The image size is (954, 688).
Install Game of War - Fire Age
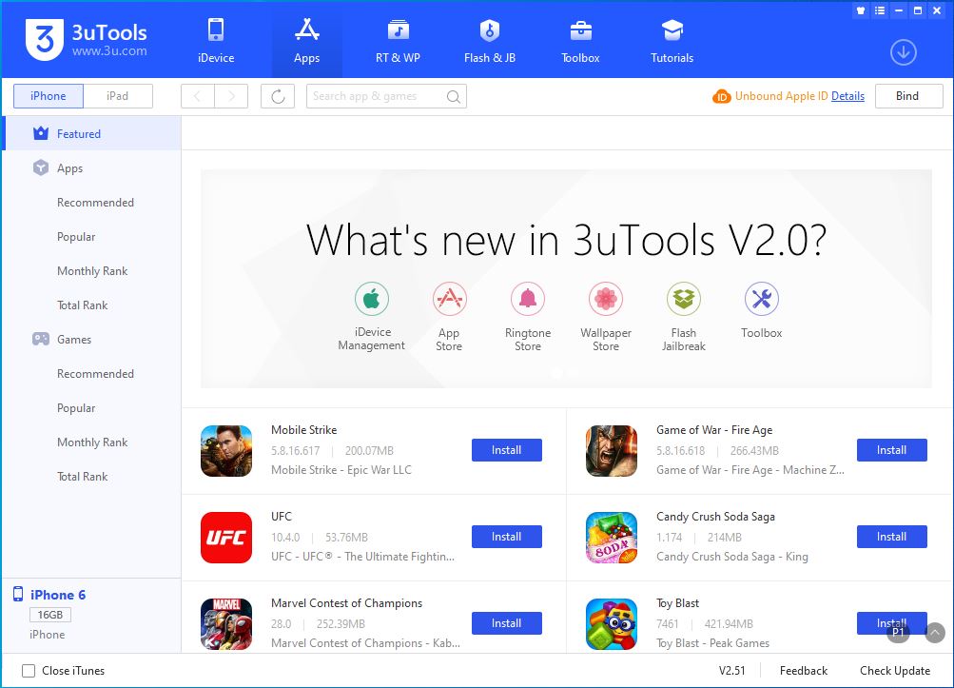892,450
